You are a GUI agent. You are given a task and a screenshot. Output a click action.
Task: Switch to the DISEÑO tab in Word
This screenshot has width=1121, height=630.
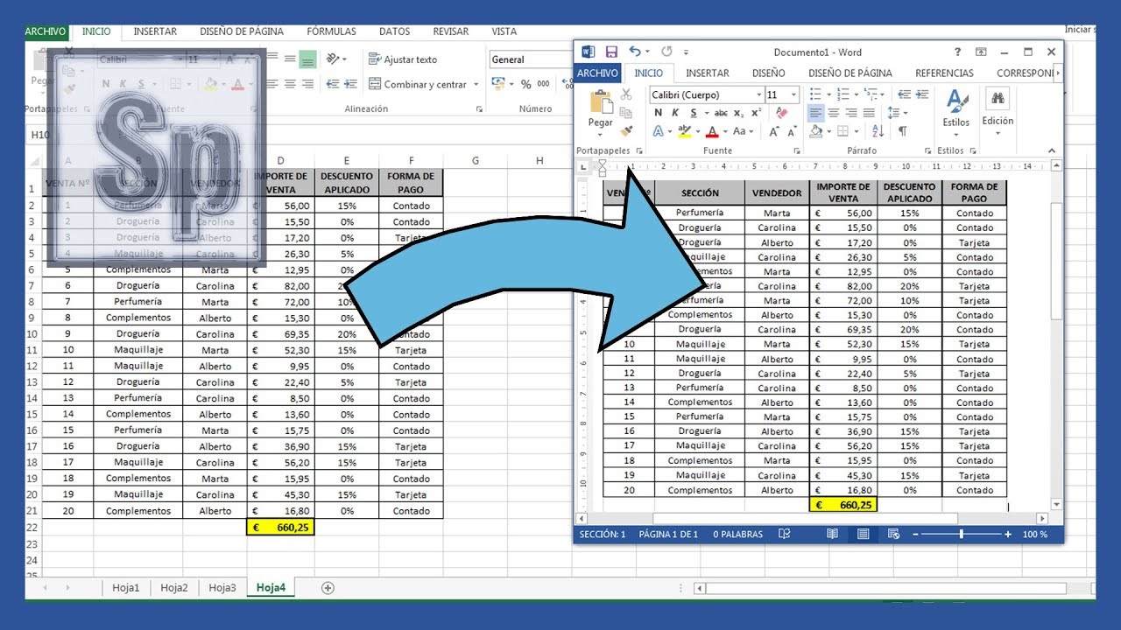[768, 73]
